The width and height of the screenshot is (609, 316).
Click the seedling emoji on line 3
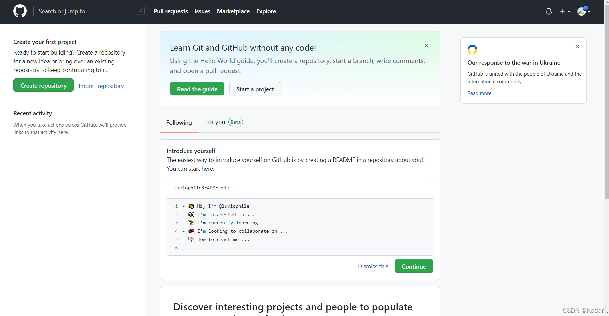click(x=191, y=223)
